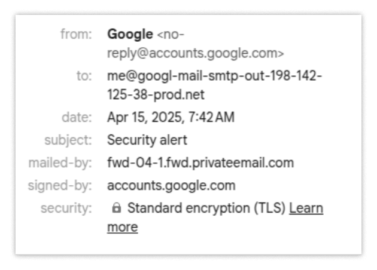Screen dimensions: 377x270
Task: Click the fwd-04-1.fwd.privateemail.com mailed-by domain
Action: pyautogui.click(x=200, y=163)
